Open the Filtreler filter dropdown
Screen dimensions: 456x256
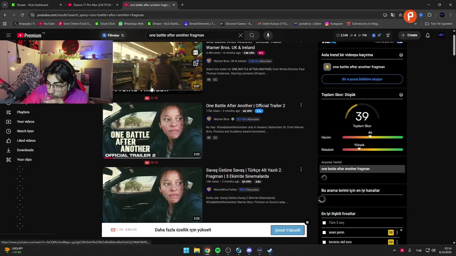pos(113,35)
